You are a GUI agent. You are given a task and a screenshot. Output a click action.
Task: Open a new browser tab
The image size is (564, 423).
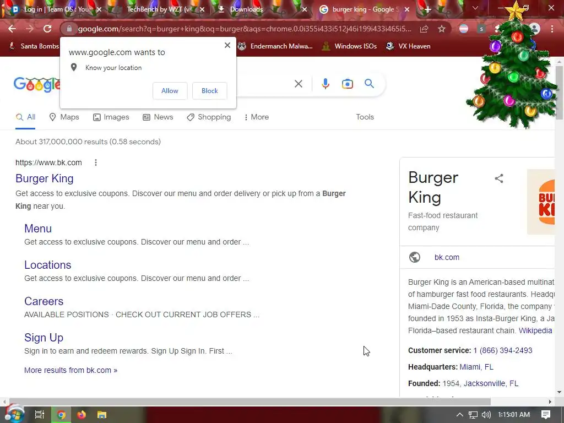pos(427,9)
